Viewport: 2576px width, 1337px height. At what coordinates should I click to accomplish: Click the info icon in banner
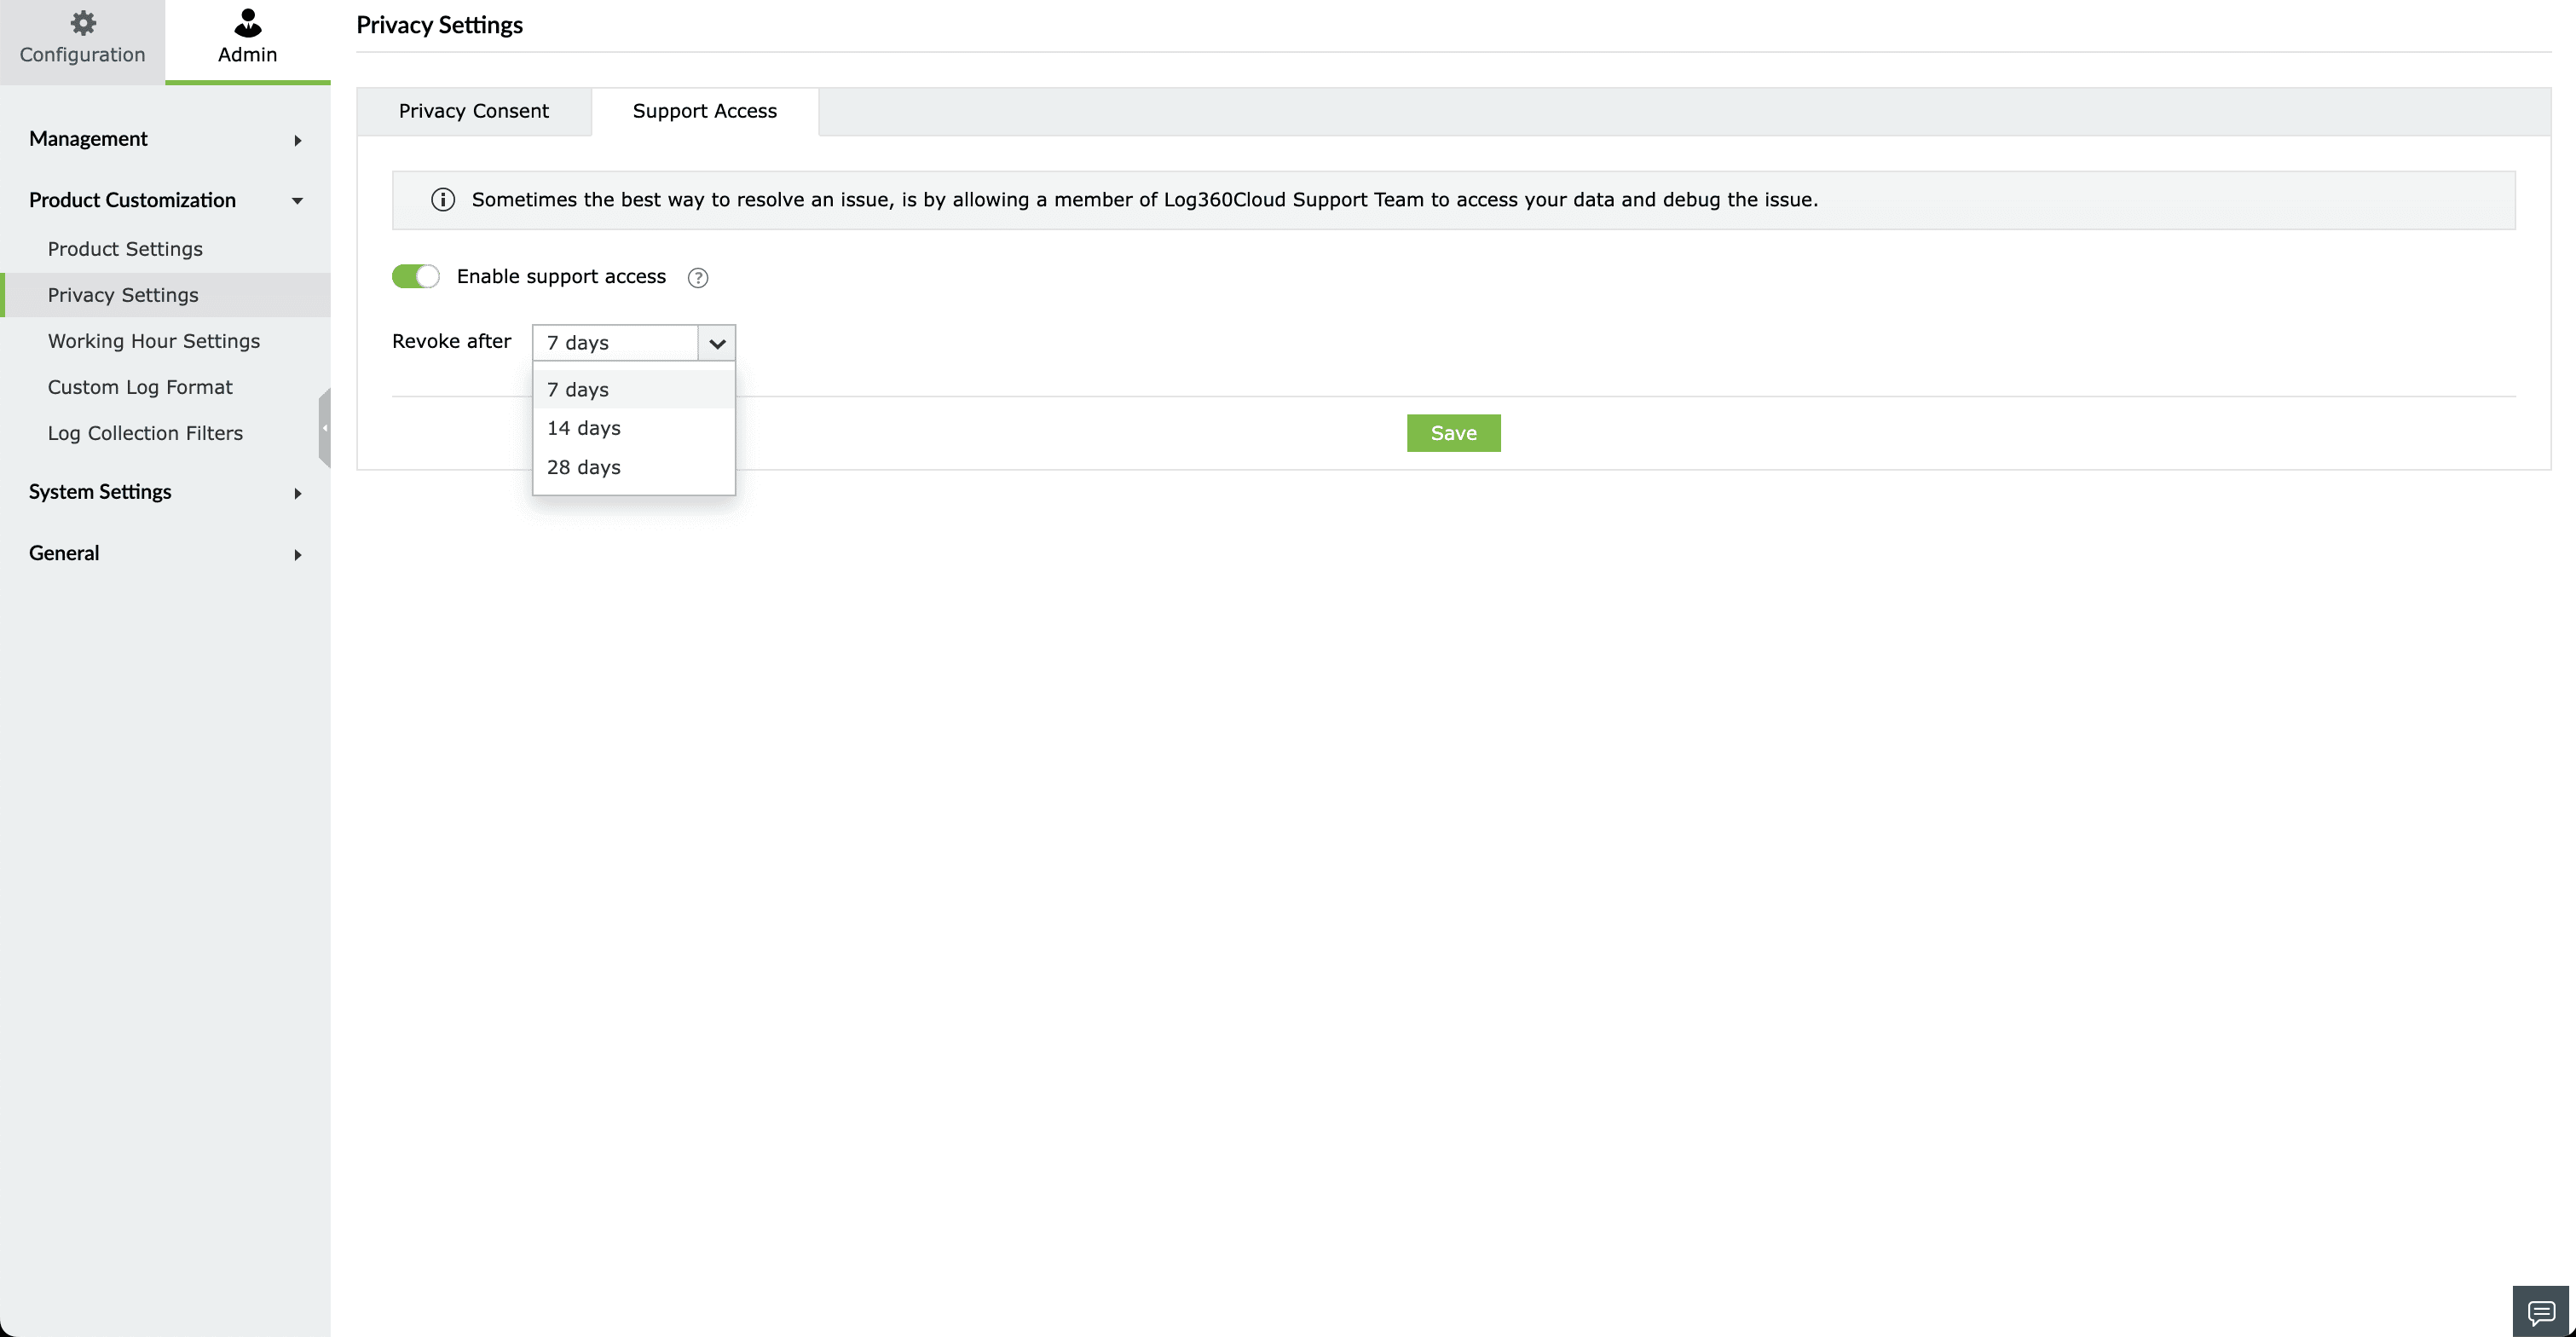pos(443,200)
